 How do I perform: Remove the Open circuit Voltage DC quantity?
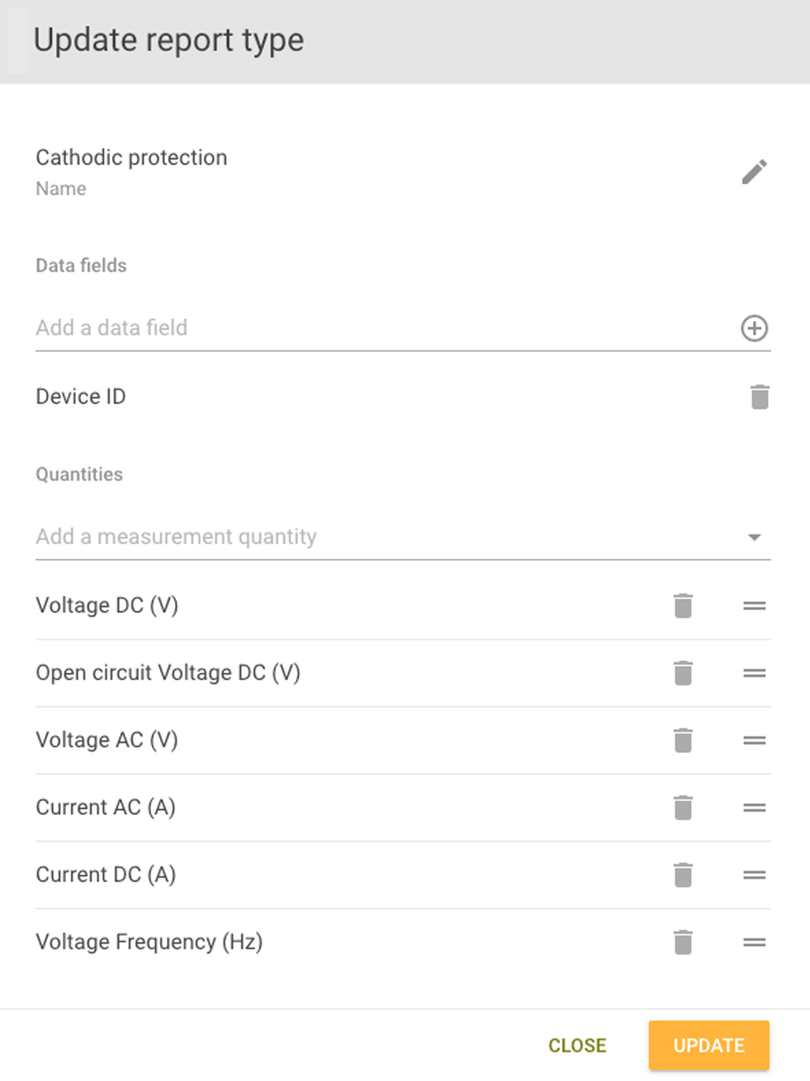pos(683,673)
